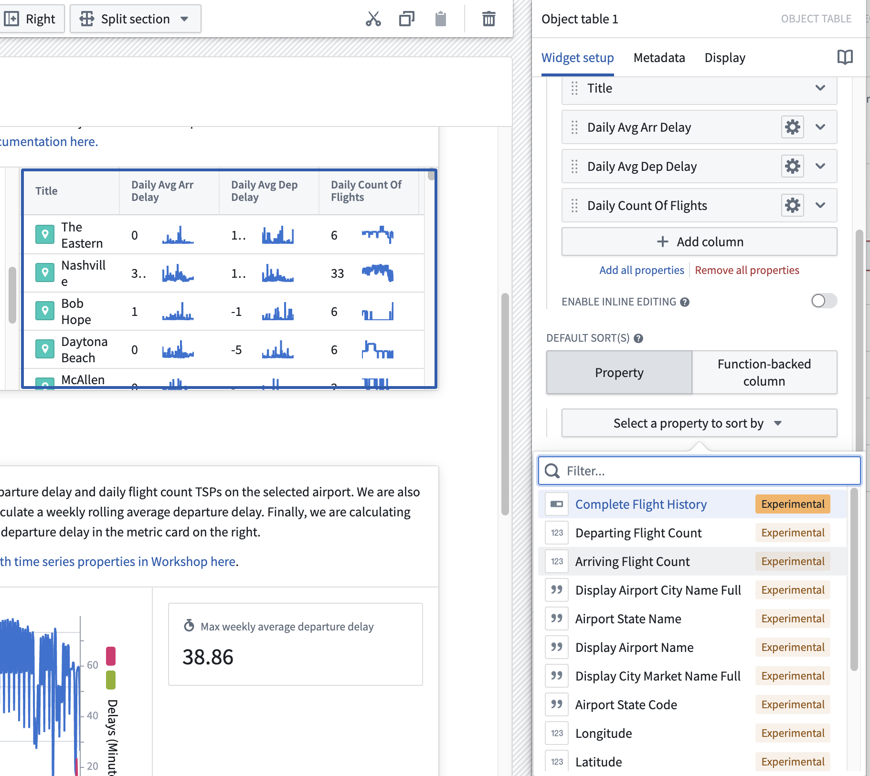Switch to Widget setup tab

(577, 58)
